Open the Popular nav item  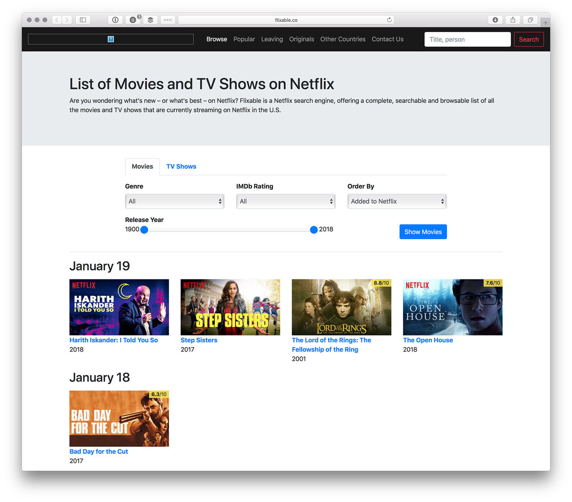(244, 39)
